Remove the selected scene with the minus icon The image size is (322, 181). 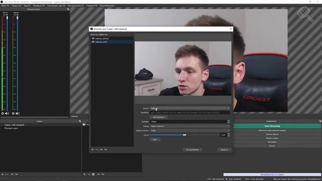[x=7, y=174]
